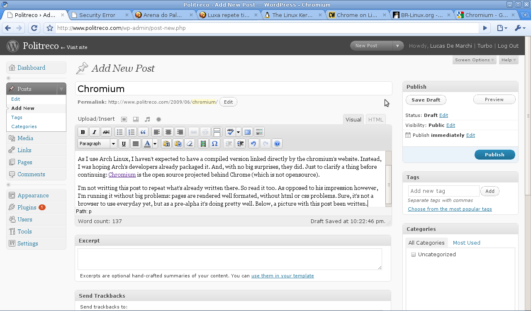Align text left
This screenshot has height=311, width=531.
[x=156, y=132]
